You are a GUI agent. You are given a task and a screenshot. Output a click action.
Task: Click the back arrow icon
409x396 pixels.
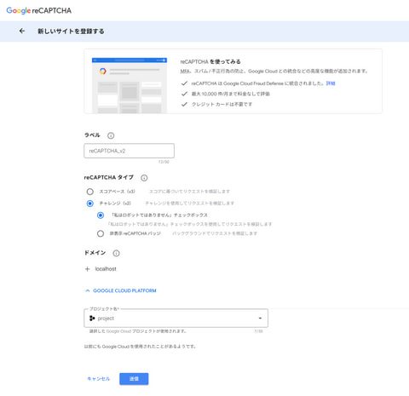(22, 31)
